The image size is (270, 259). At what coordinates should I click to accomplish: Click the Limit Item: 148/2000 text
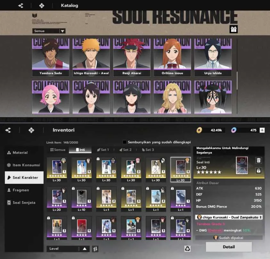tap(62, 142)
